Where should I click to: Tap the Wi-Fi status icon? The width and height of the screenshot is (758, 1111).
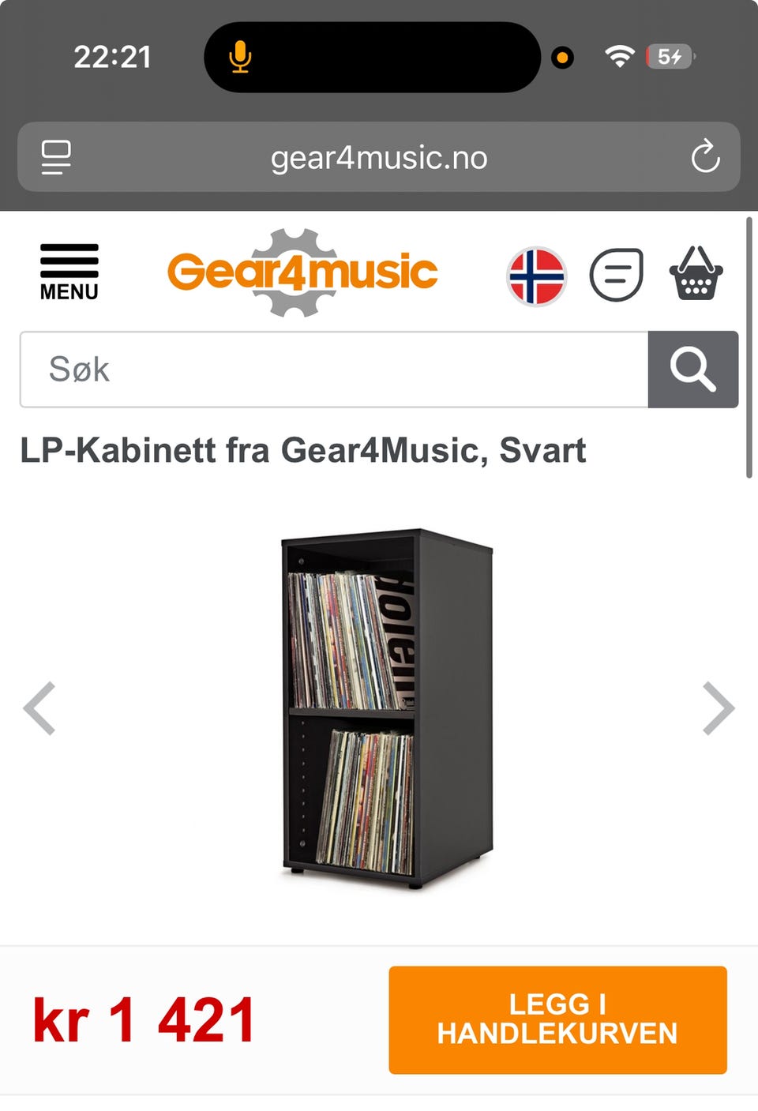click(x=620, y=56)
